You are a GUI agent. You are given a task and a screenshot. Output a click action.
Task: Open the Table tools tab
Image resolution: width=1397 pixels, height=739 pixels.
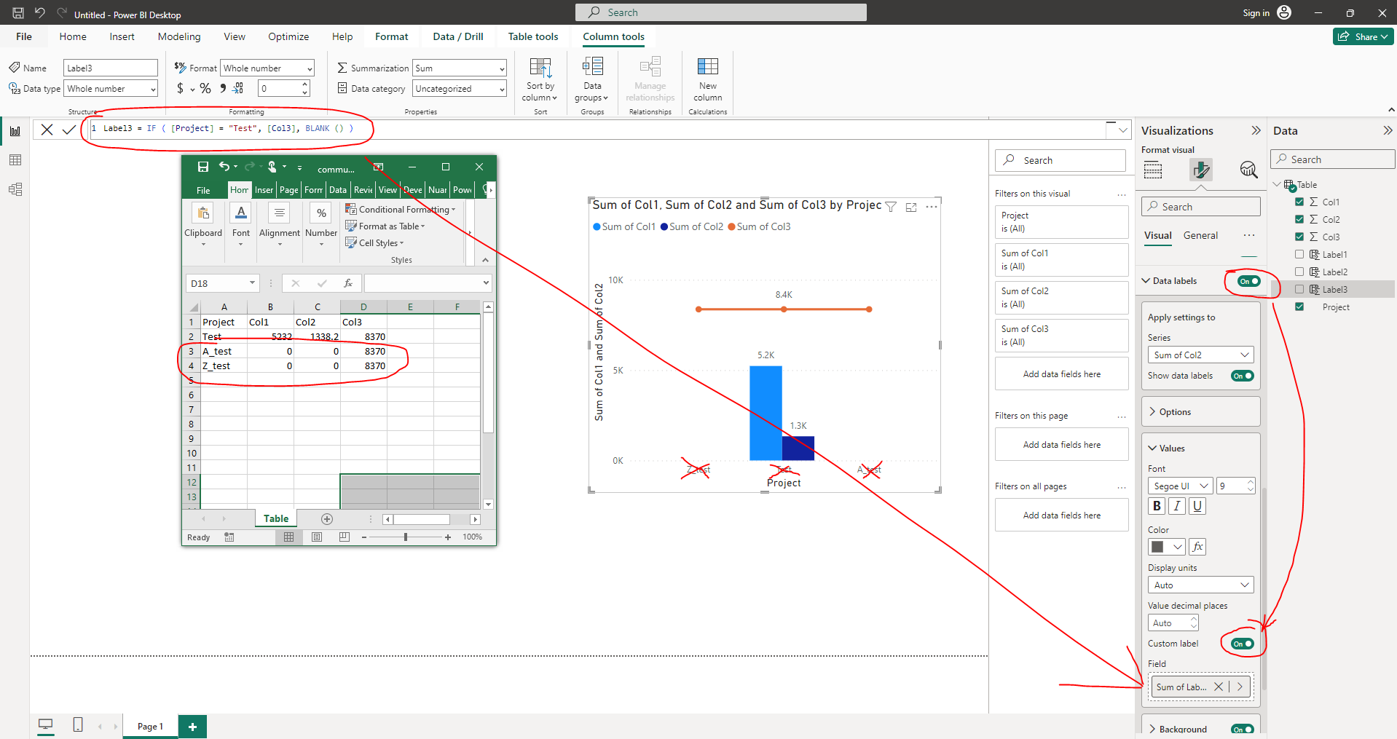tap(533, 36)
